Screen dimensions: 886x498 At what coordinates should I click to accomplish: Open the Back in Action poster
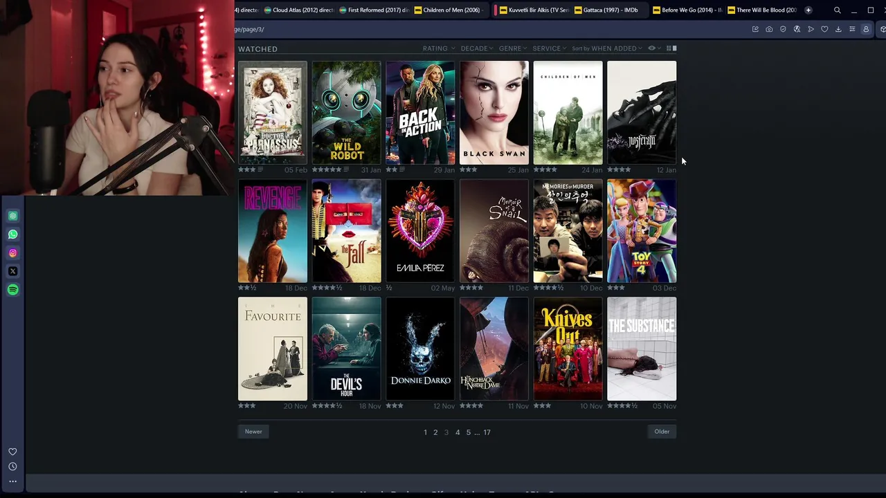[x=420, y=113]
